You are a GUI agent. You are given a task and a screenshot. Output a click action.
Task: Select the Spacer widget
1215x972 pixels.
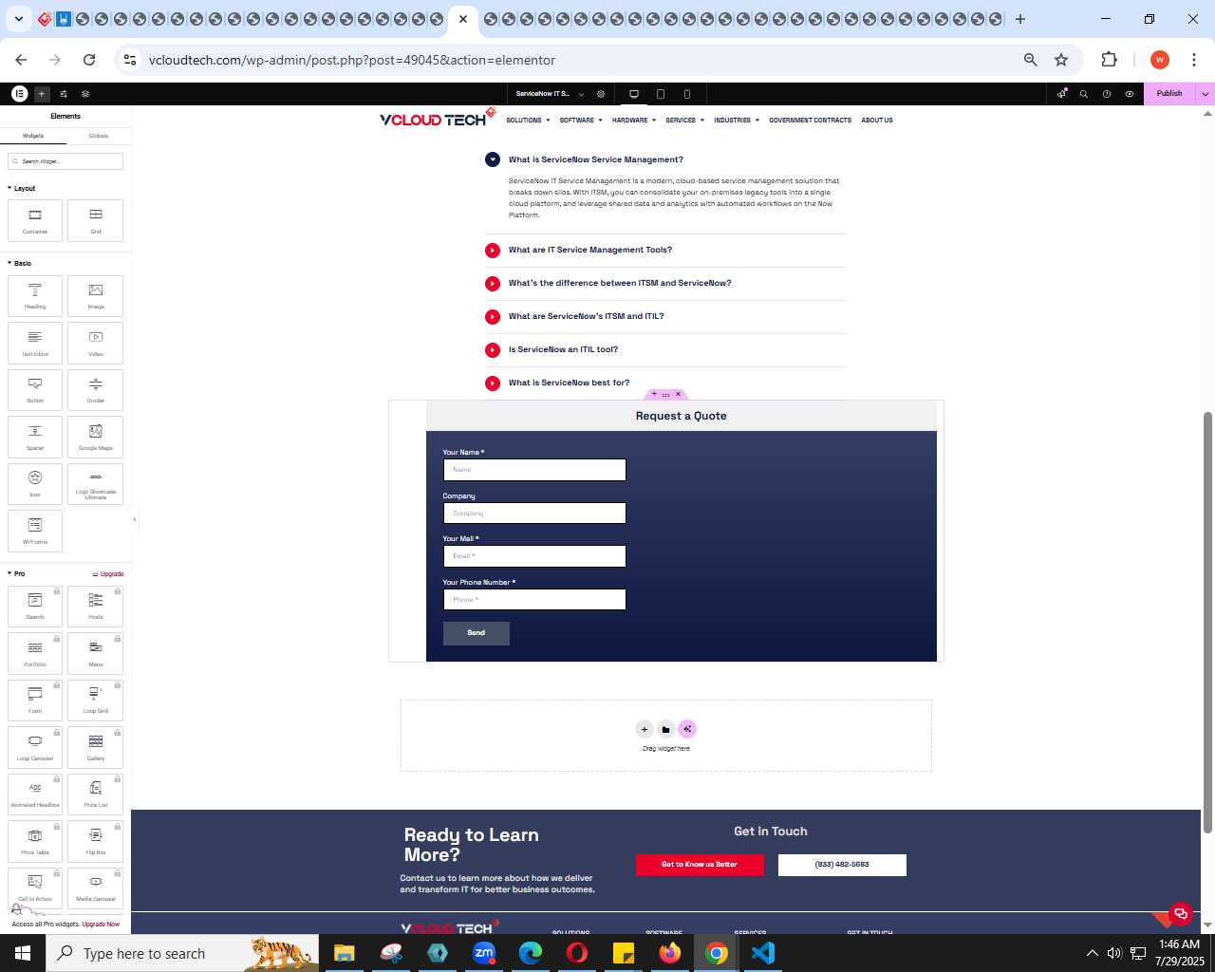(35, 437)
